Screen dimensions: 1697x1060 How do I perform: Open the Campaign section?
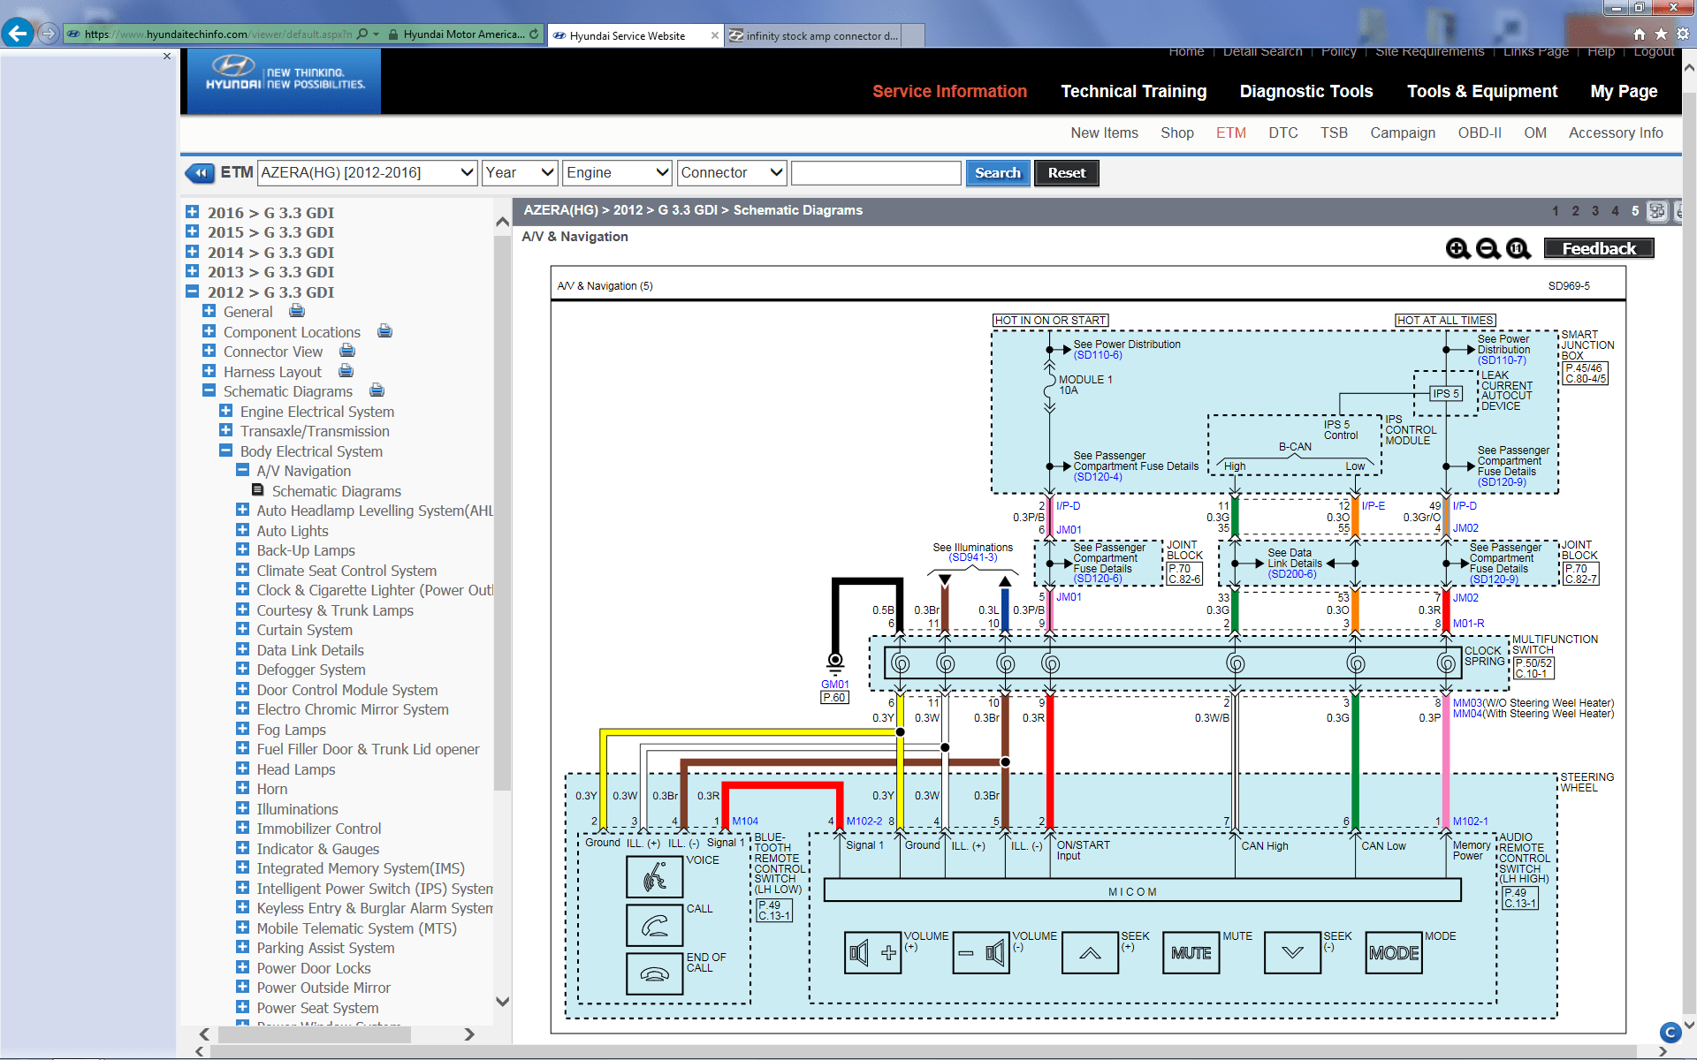[1402, 132]
